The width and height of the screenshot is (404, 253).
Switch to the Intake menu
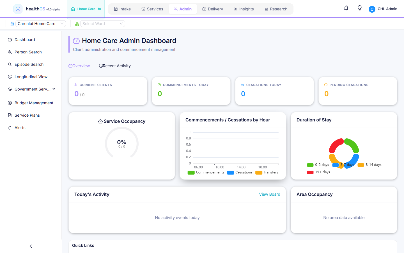(122, 9)
